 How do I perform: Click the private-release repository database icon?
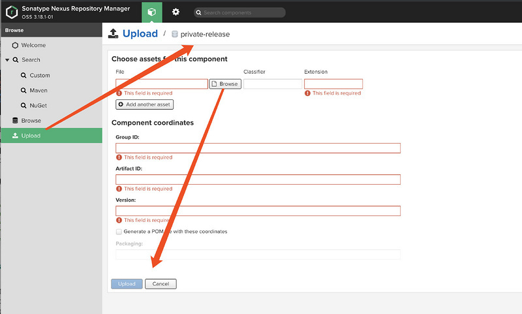174,34
